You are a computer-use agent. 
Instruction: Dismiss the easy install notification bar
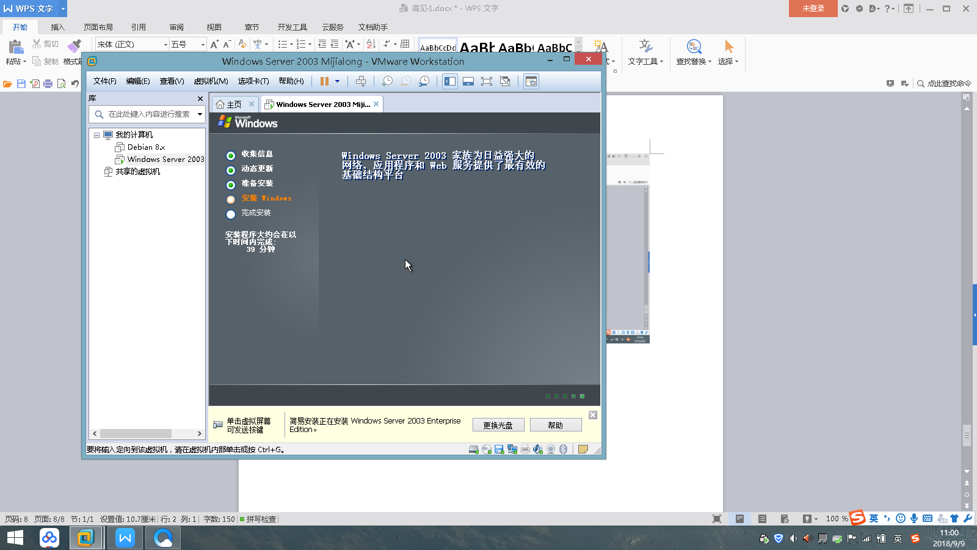point(592,415)
